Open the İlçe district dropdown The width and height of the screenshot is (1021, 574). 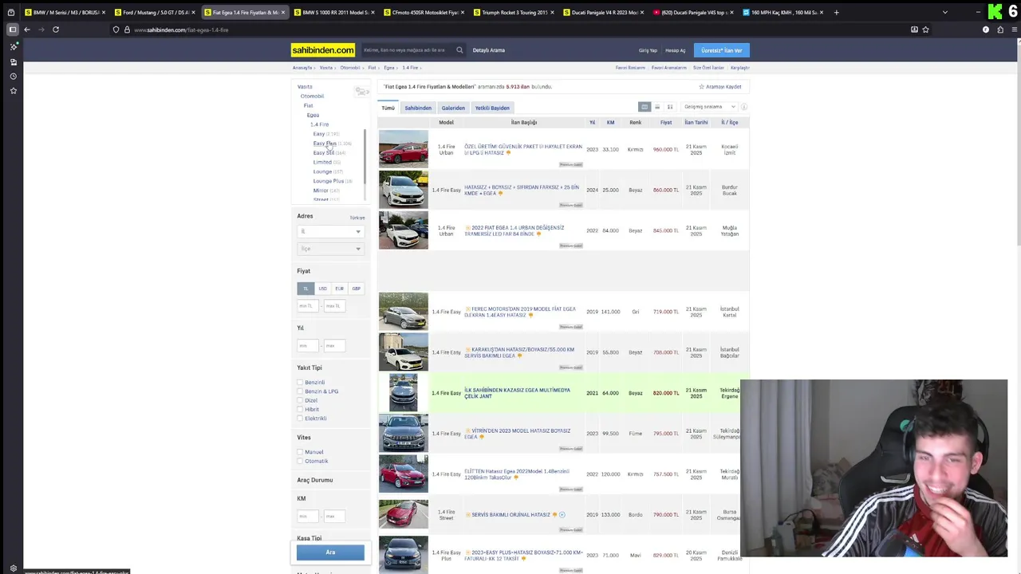tap(330, 249)
